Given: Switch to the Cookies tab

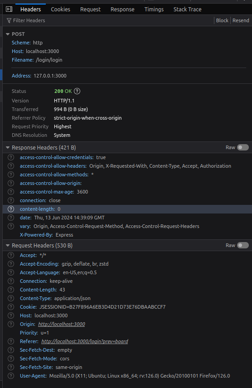Looking at the screenshot, I should 60,10.
